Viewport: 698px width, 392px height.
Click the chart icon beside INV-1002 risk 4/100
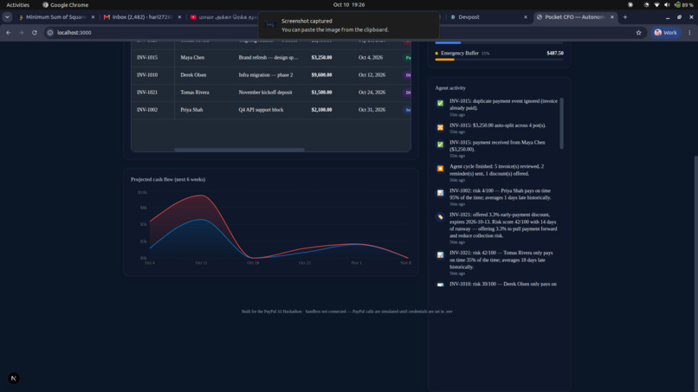[440, 193]
